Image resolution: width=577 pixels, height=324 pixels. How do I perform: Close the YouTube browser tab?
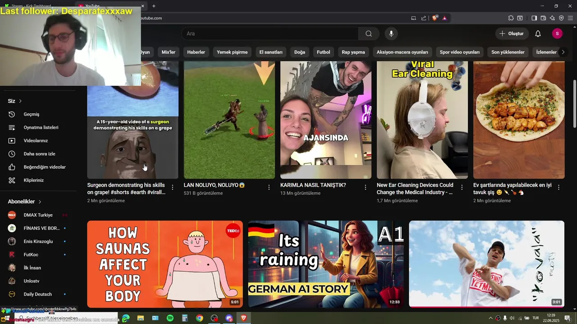coord(143,6)
